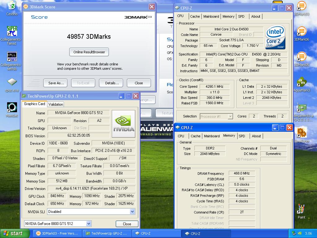Open SPD tab in upper CPU-Z
Viewport: 317px width, 238px height.
coord(241,16)
